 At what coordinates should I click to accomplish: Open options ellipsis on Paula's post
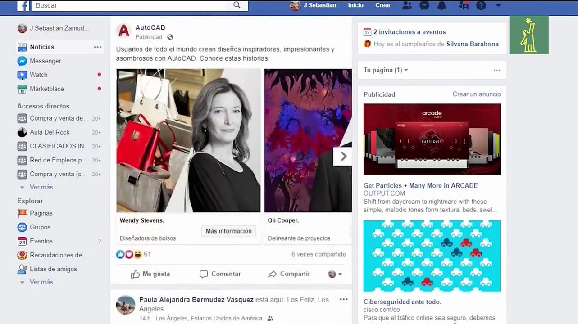coord(344,300)
